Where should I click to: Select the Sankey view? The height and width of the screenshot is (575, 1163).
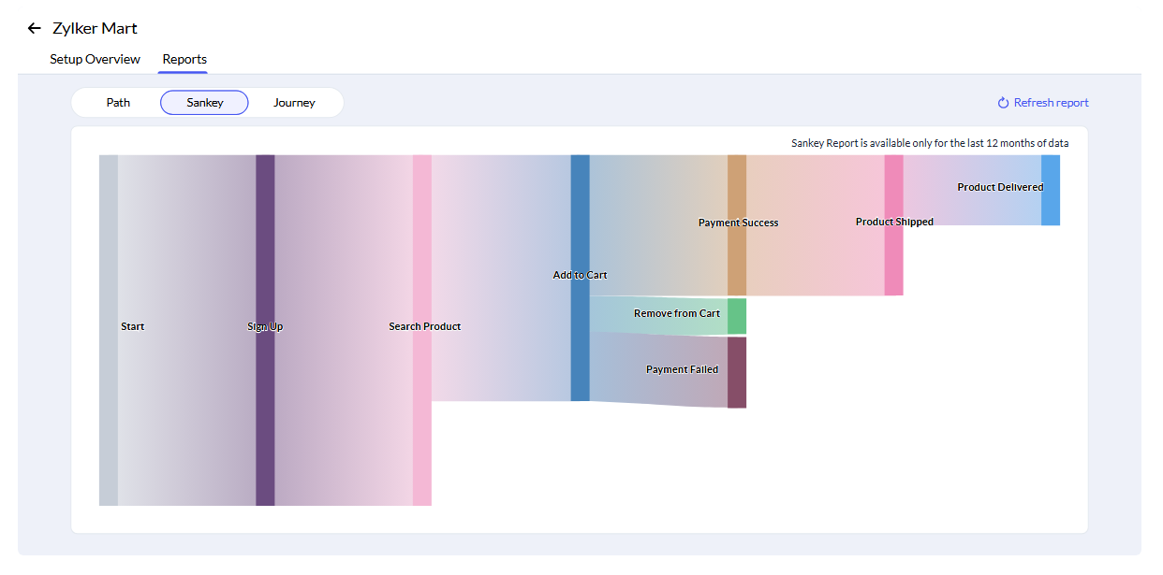204,103
